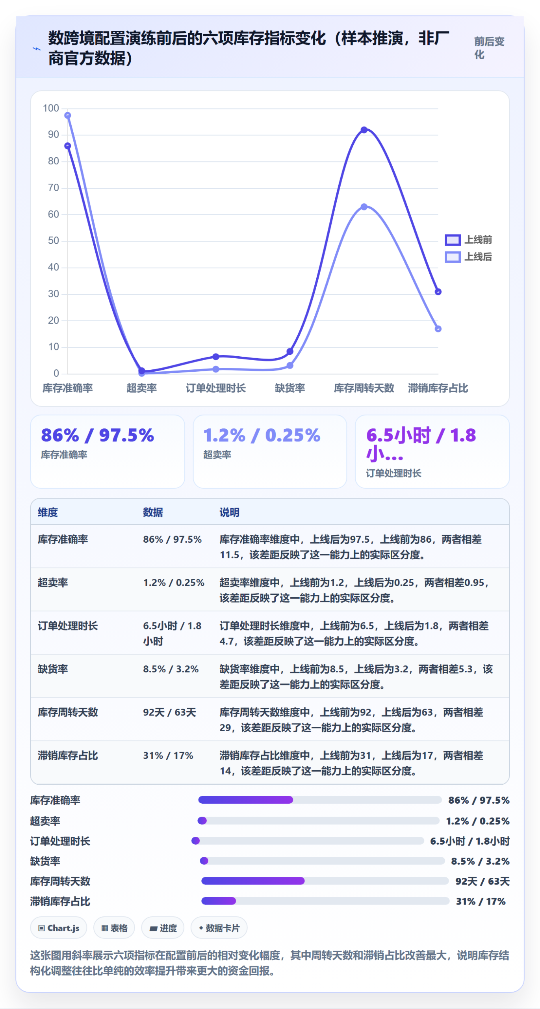Image resolution: width=540 pixels, height=1009 pixels.
Task: Click the 进度 tag chip
Action: [163, 928]
